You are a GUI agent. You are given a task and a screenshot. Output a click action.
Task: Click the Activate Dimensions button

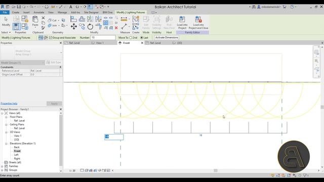(x=167, y=37)
